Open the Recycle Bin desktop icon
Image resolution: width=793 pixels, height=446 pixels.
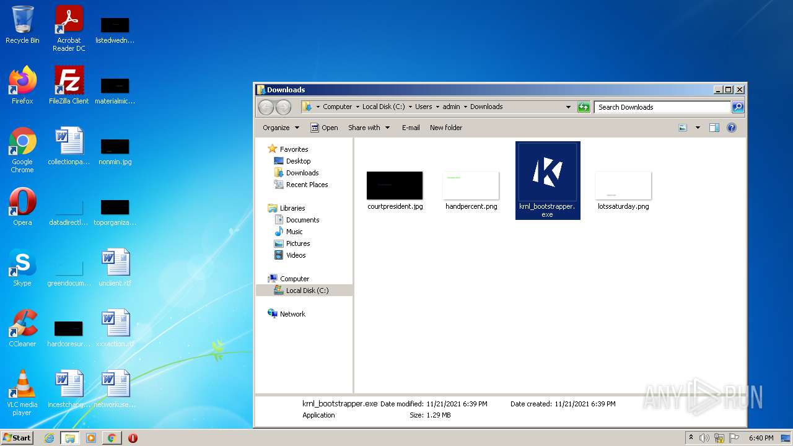tap(22, 25)
